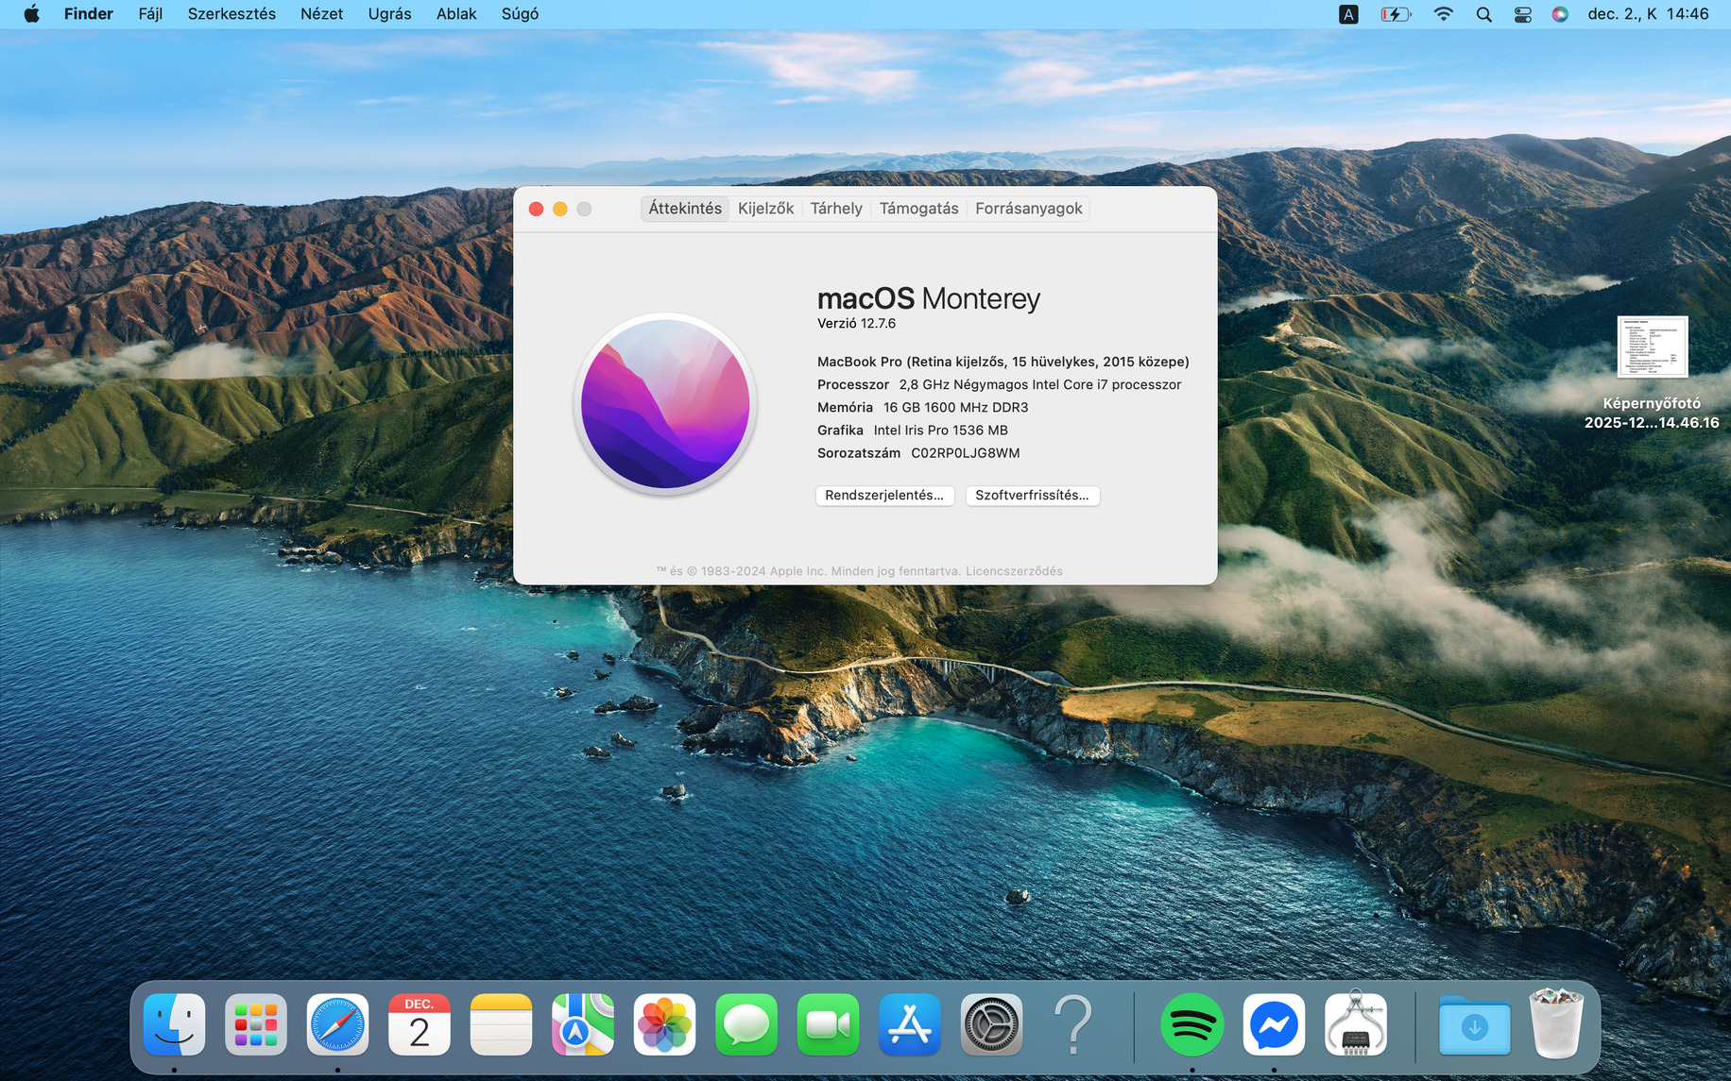The width and height of the screenshot is (1731, 1081).
Task: Open the Súgó help menu
Action: [x=520, y=14]
